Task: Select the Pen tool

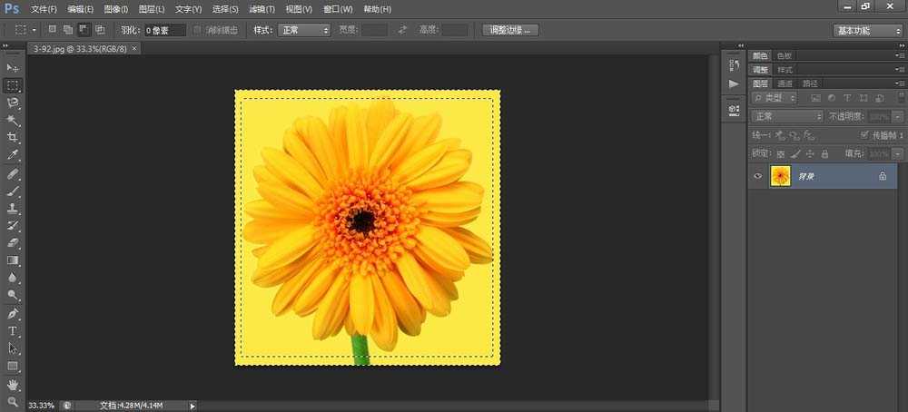Action: 13,314
